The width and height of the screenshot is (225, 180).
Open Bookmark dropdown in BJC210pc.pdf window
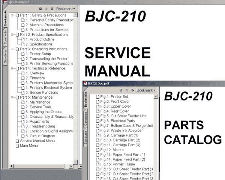tap(146, 90)
